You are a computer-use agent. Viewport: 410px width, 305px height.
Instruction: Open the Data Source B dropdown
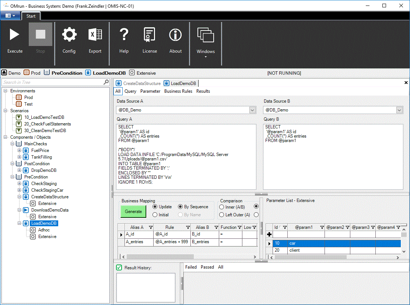pos(399,110)
